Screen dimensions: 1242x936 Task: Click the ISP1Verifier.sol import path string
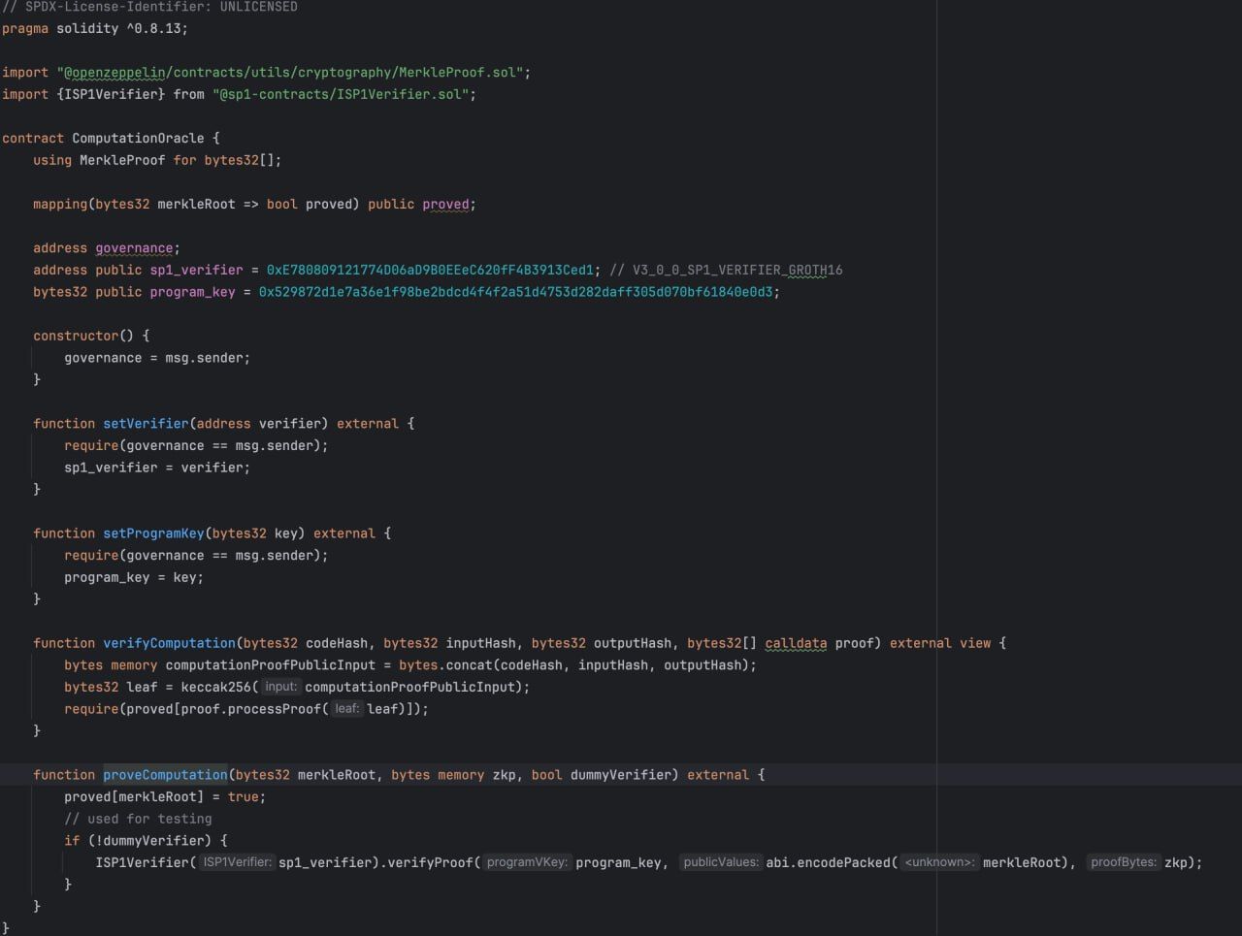pos(341,94)
